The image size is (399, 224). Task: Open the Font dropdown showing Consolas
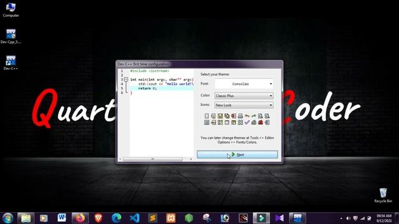coord(244,84)
